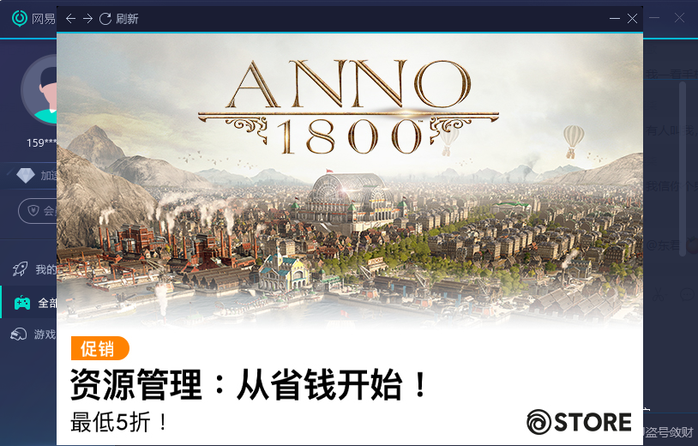Image resolution: width=698 pixels, height=446 pixels.
Task: Click the chat panel vertical scrollbar
Action: pyautogui.click(x=683, y=169)
